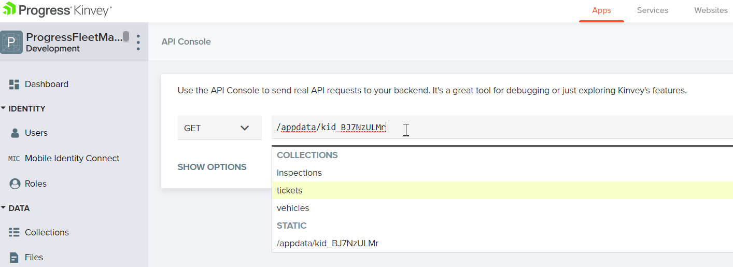Viewport: 733px width, 267px height.
Task: Click the Roles badge icon
Action: [x=15, y=184]
